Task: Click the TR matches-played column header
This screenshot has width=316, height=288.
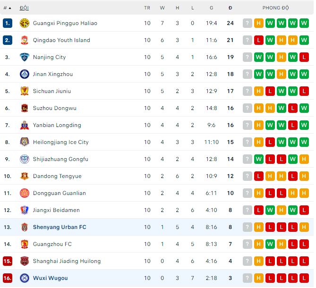Action: [147, 8]
